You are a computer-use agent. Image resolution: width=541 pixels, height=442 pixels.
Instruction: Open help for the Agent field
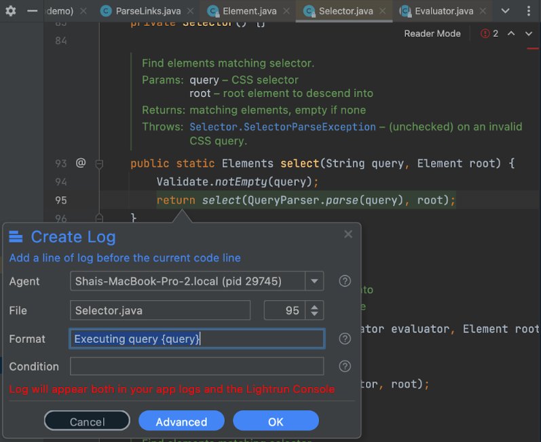click(345, 281)
